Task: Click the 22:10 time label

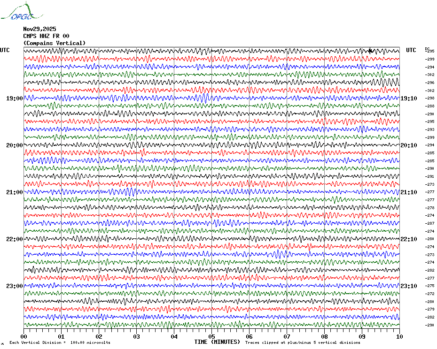Action: click(x=409, y=239)
